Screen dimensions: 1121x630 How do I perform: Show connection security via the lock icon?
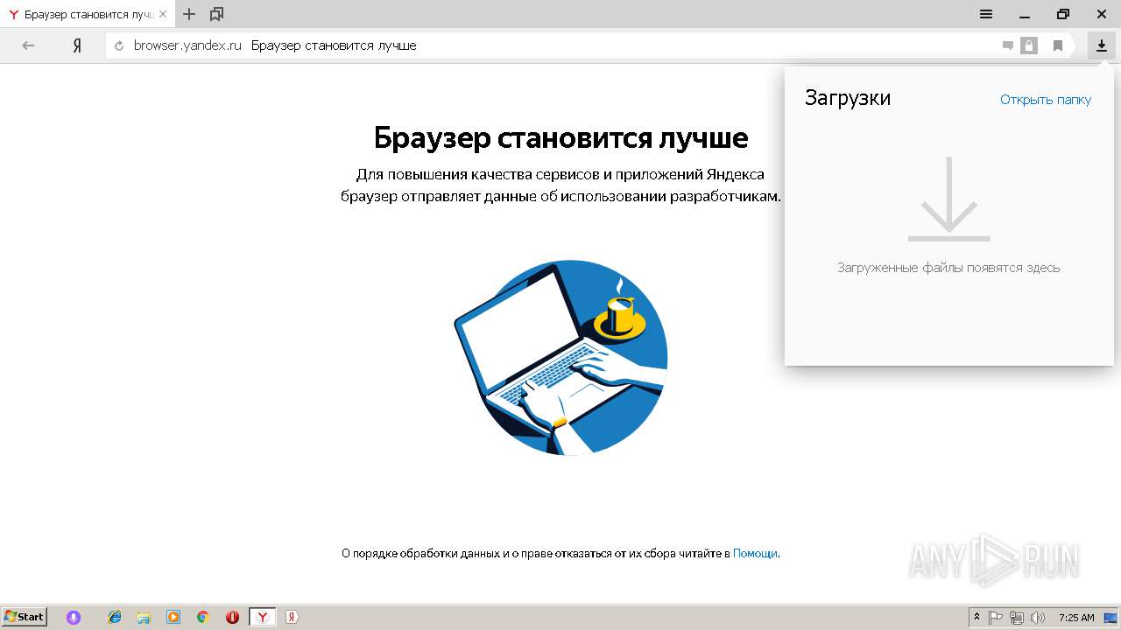(1029, 45)
